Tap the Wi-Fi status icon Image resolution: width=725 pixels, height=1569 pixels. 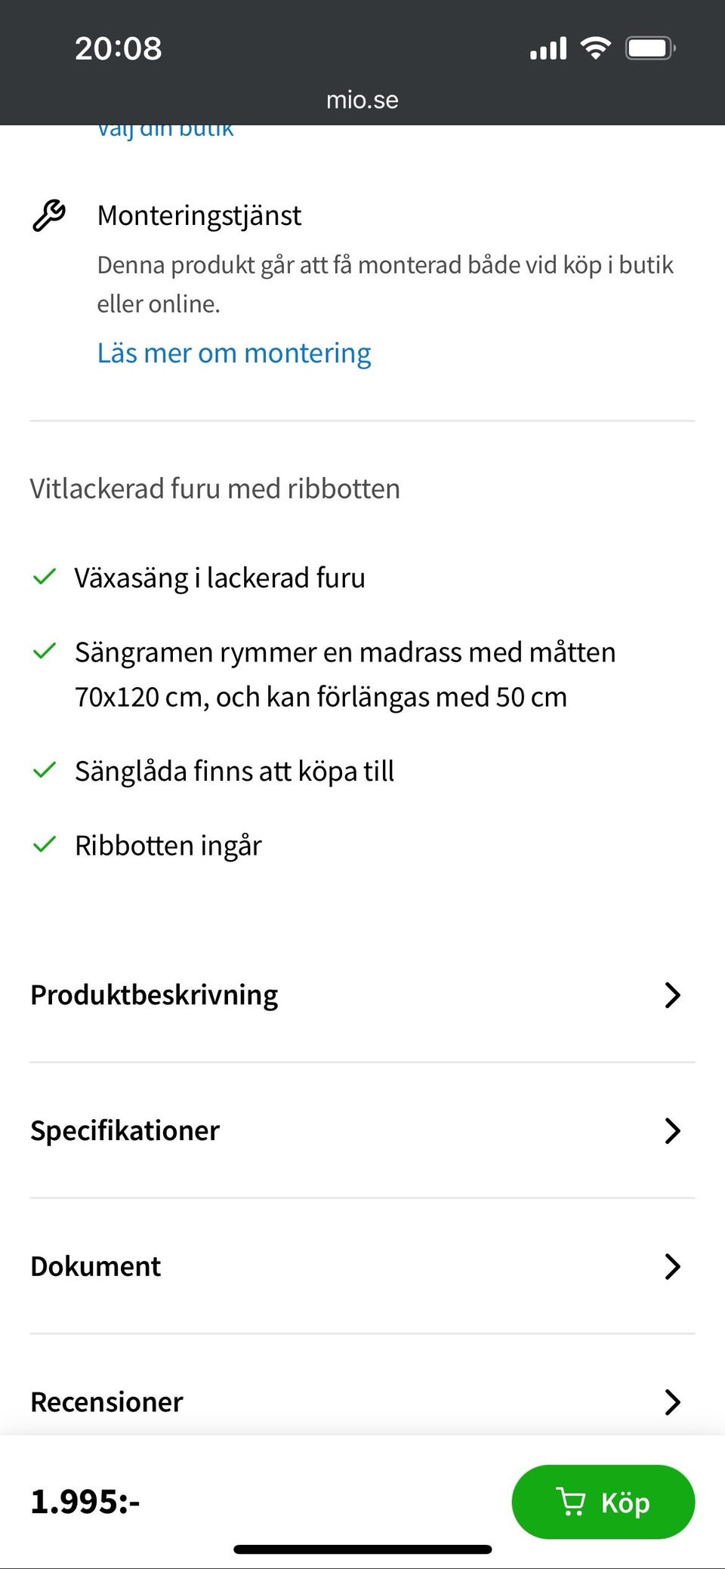(595, 49)
